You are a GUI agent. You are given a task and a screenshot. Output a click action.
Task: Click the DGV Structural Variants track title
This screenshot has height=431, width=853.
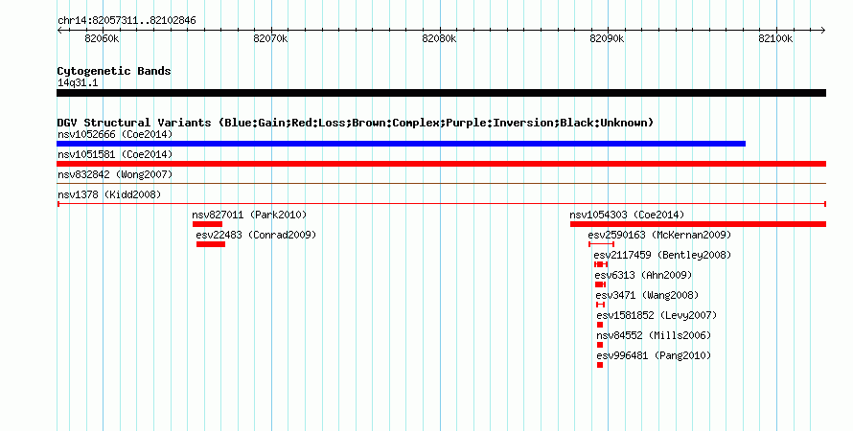[x=356, y=123]
